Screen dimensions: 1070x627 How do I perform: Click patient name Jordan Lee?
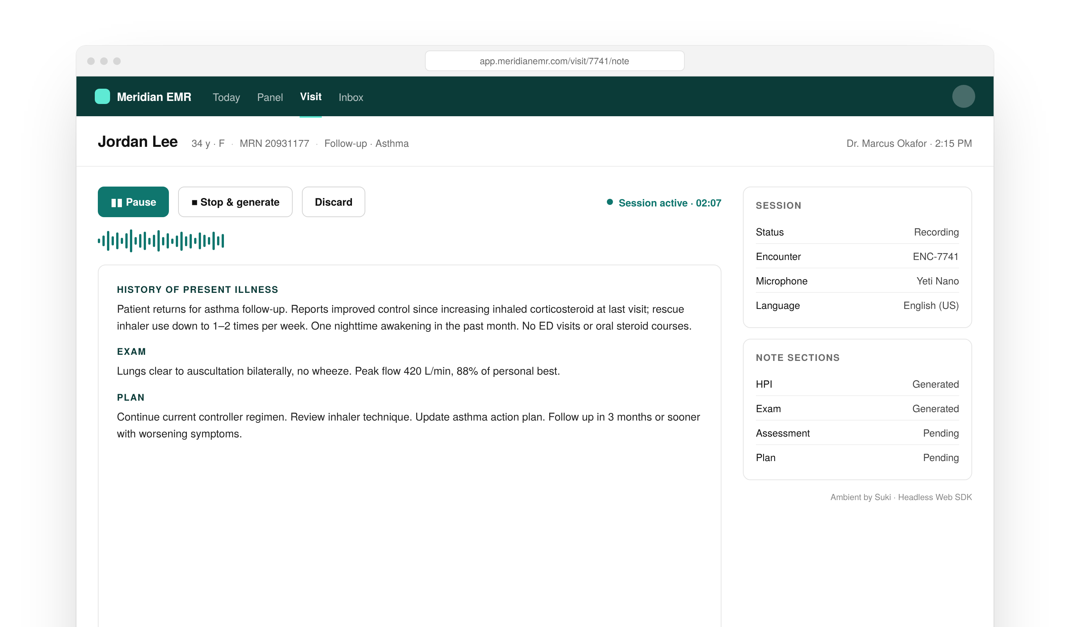[138, 141]
